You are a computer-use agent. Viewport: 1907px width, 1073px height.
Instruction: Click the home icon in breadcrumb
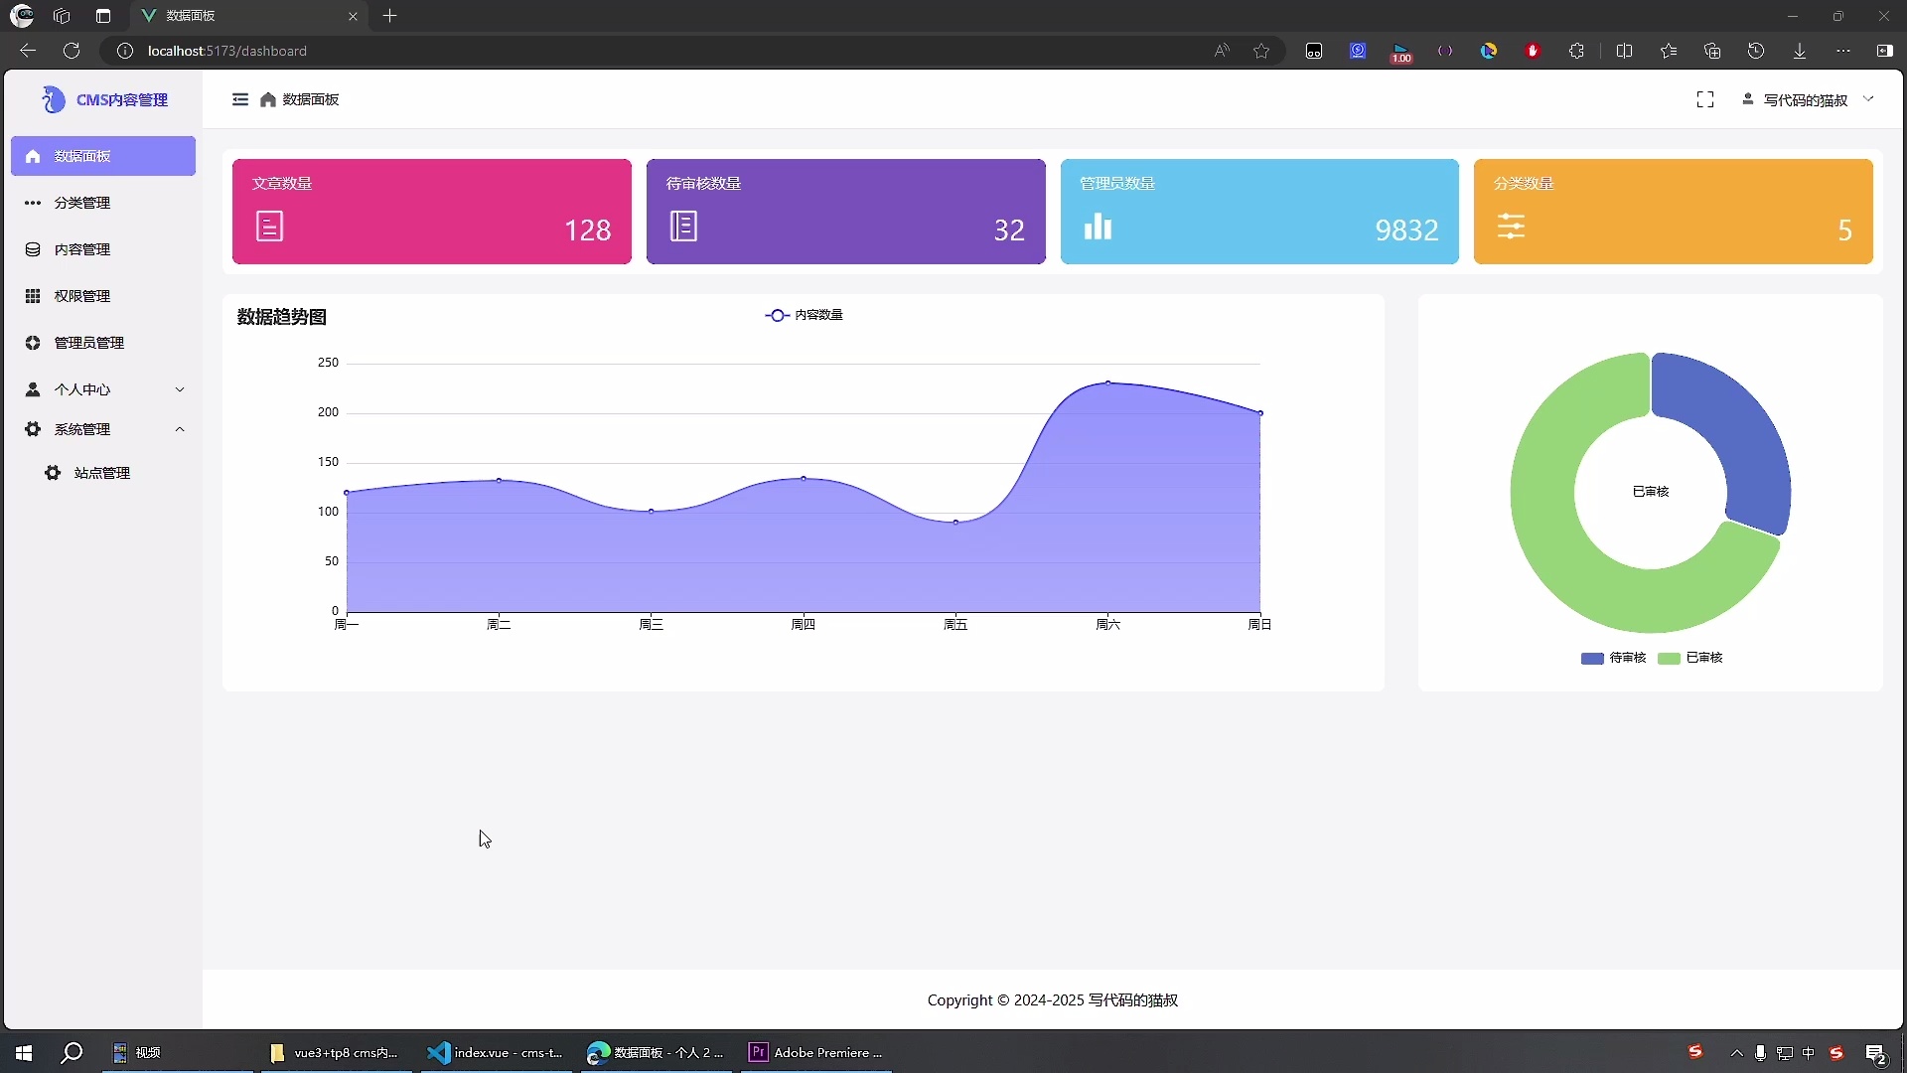point(268,99)
